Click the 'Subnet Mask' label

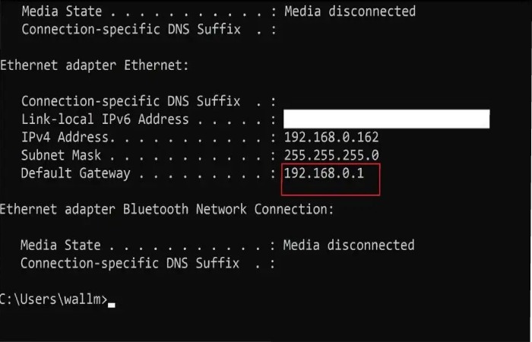coord(61,155)
